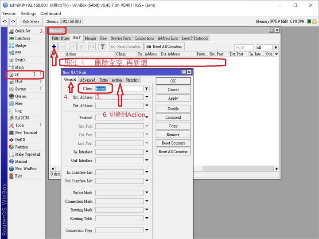319x239 pixels.
Task: Expand the Src. Address field
Action: click(x=147, y=97)
